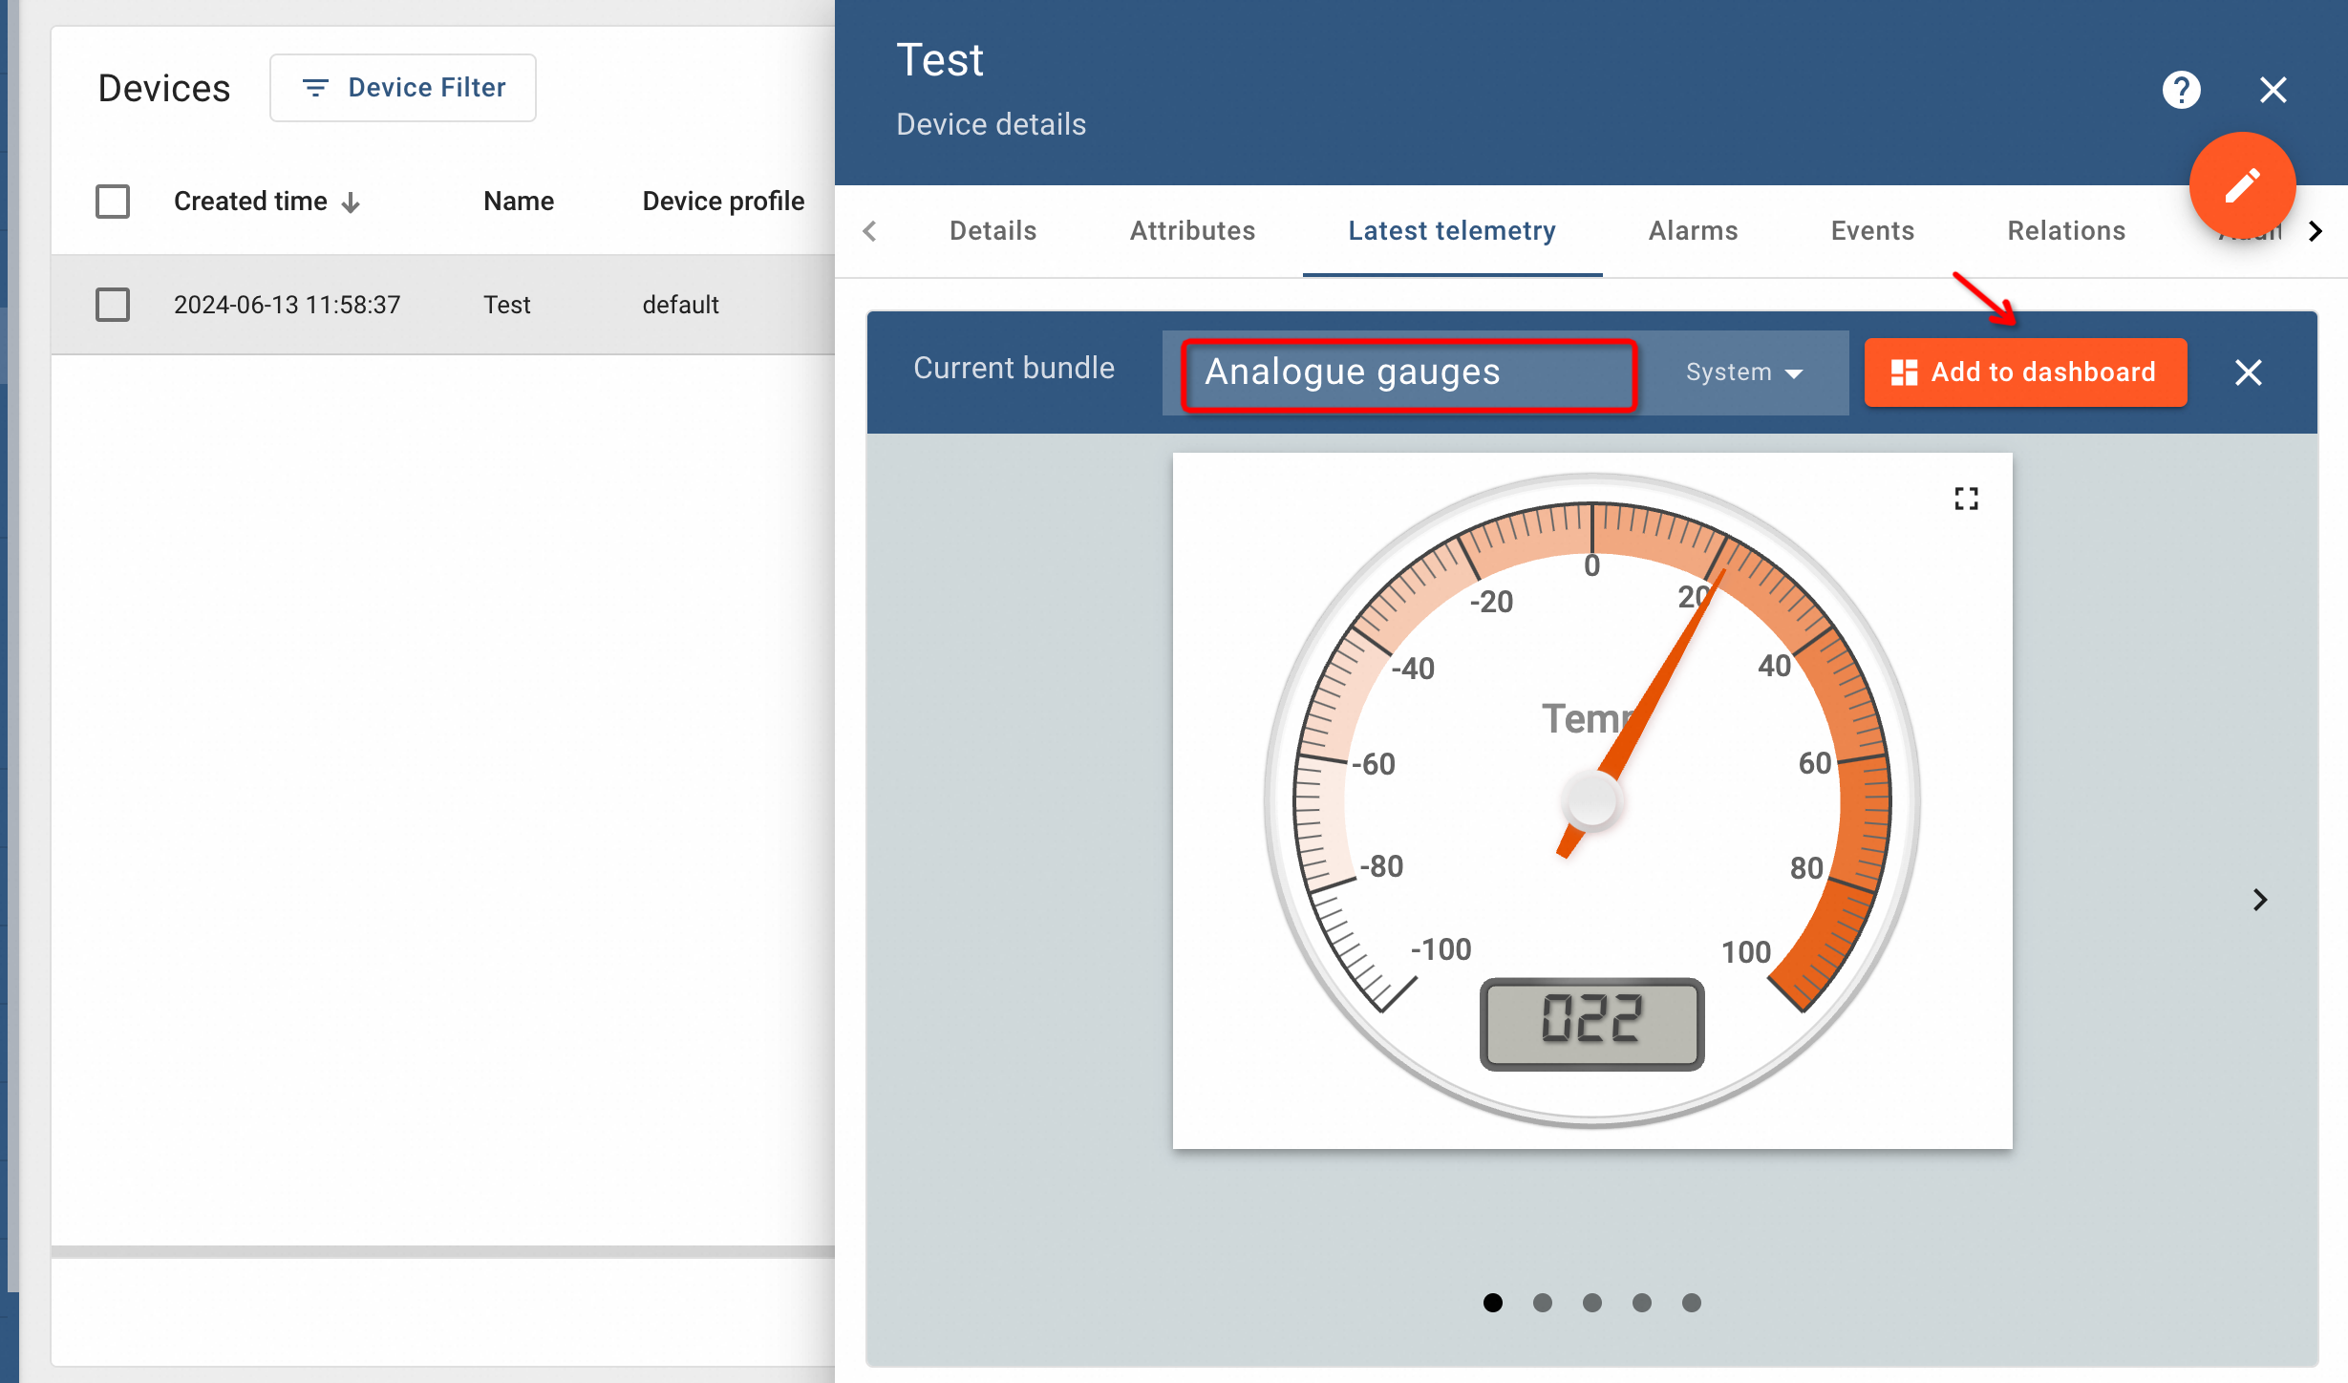Viewport: 2348px width, 1383px height.
Task: Switch to the Details tab
Action: pyautogui.click(x=993, y=230)
